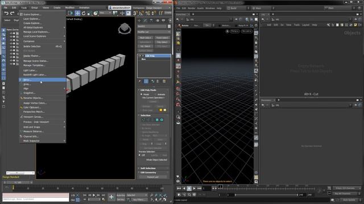The image size is (364, 204).
Task: Play animation in 3ds Max transport controls
Action: pos(94,195)
